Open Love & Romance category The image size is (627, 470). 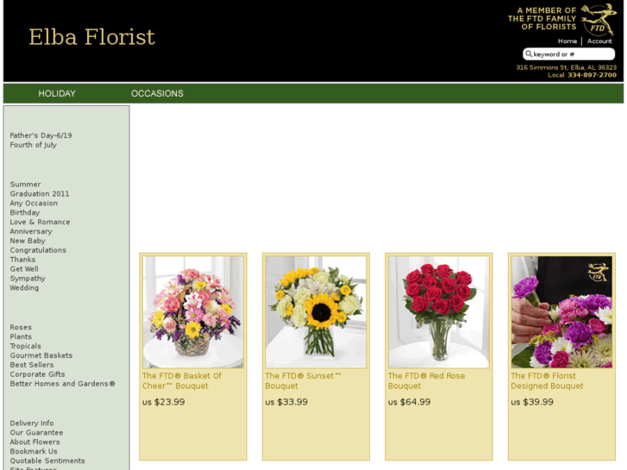(x=40, y=222)
